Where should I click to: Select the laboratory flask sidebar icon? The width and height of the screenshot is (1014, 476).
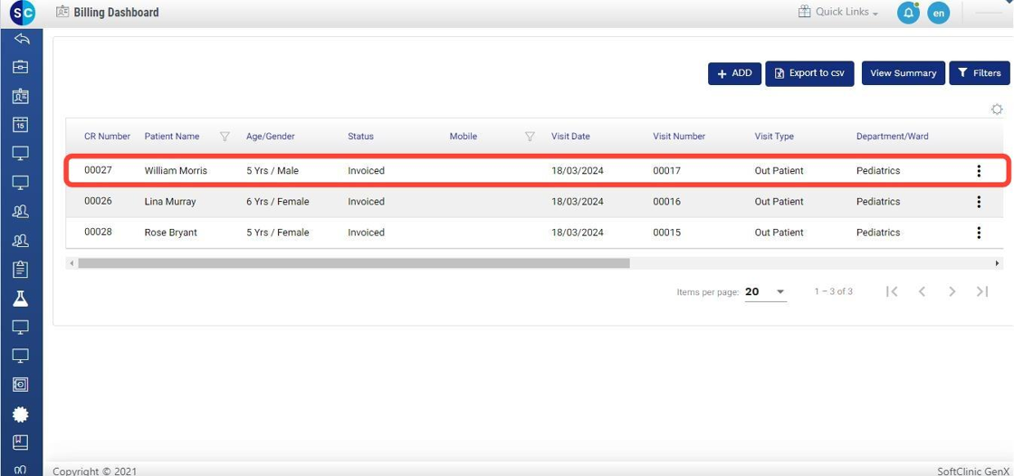pyautogui.click(x=21, y=298)
